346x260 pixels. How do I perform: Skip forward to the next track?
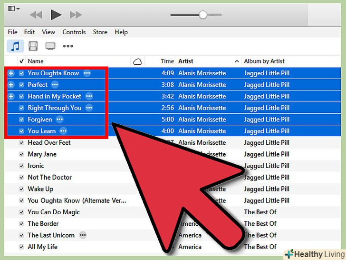point(76,15)
